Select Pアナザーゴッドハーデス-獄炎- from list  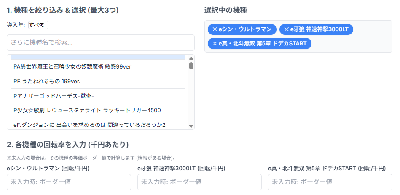point(98,96)
